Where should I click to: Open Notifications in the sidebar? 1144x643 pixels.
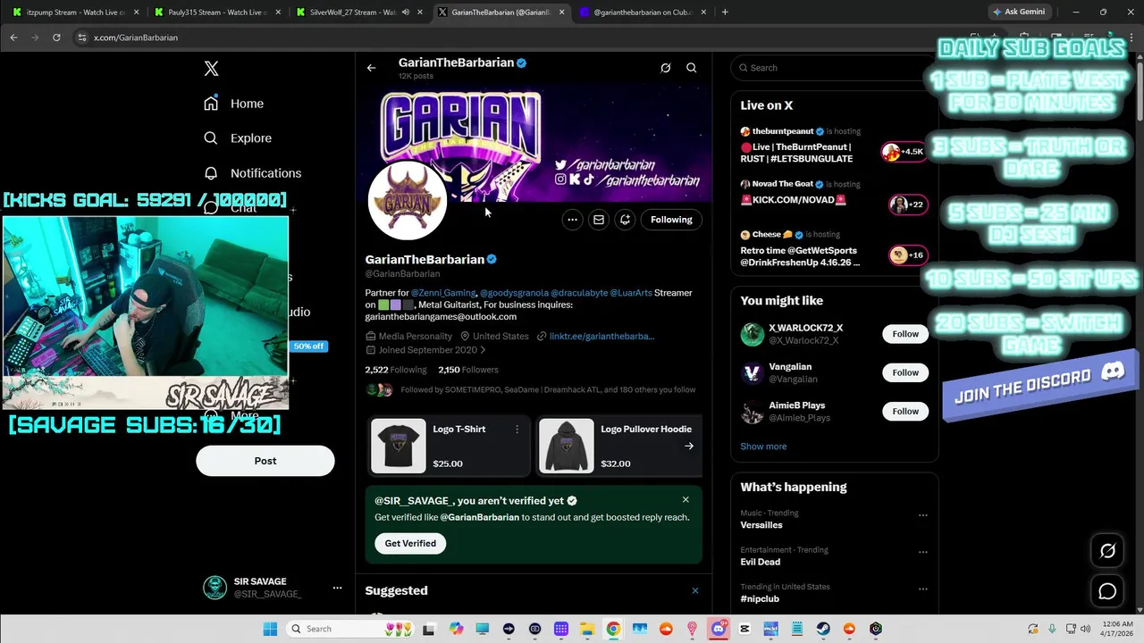point(253,173)
